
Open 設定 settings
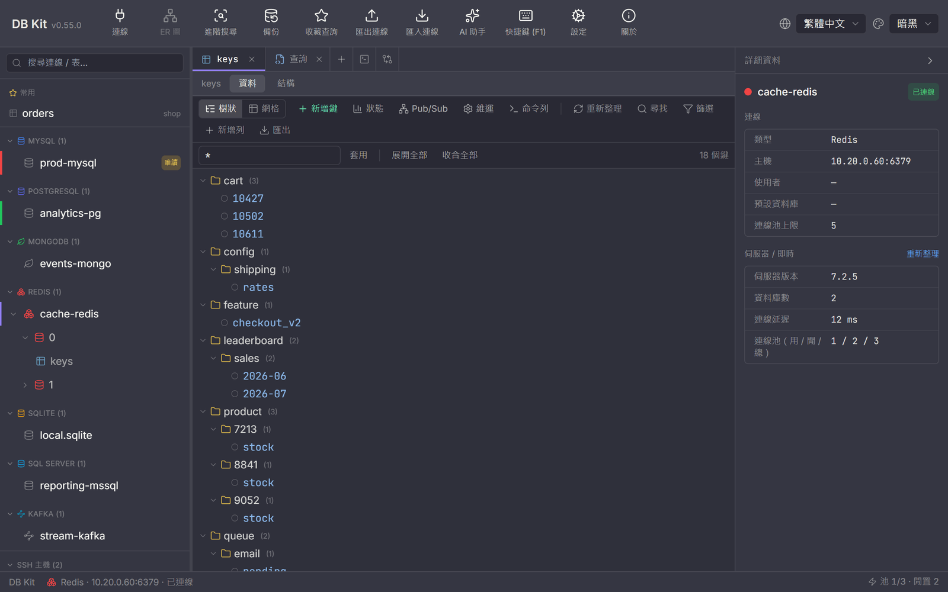click(578, 23)
